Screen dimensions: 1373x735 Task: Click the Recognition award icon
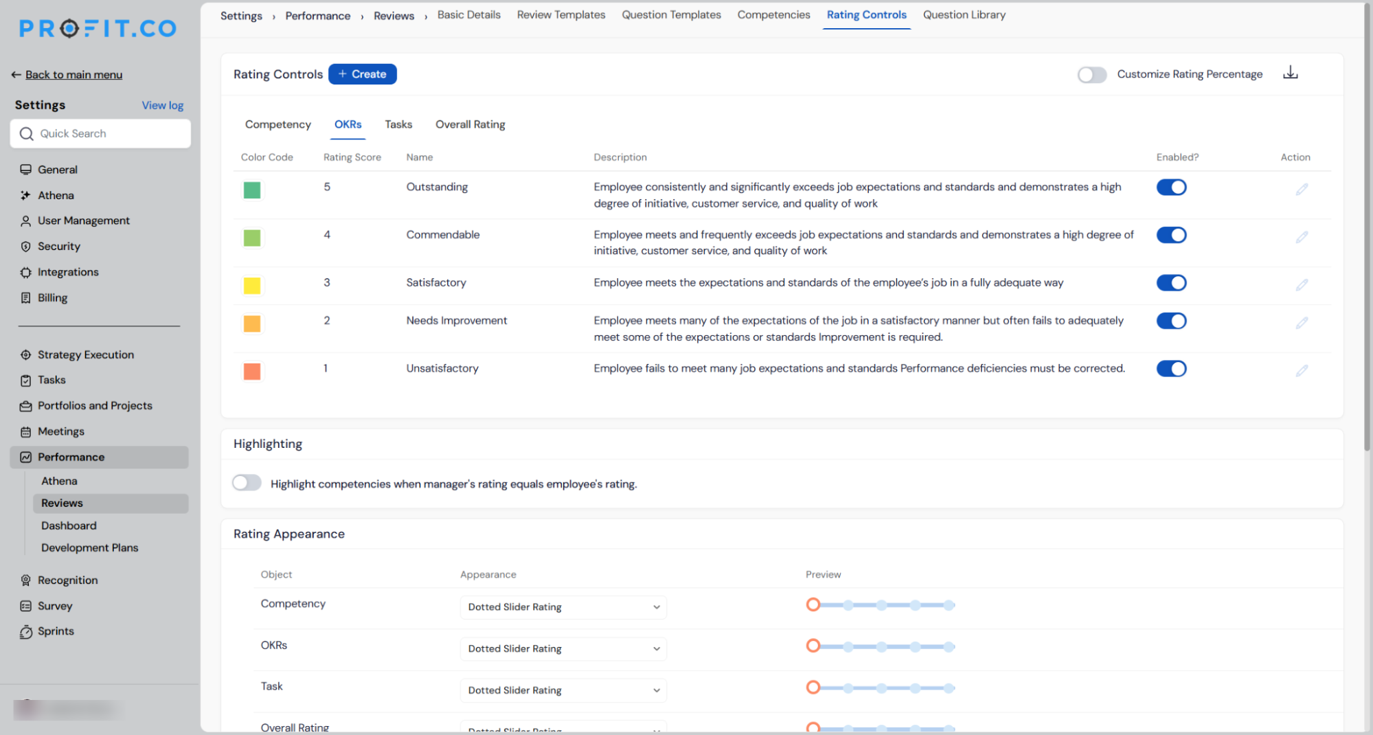[x=25, y=580]
